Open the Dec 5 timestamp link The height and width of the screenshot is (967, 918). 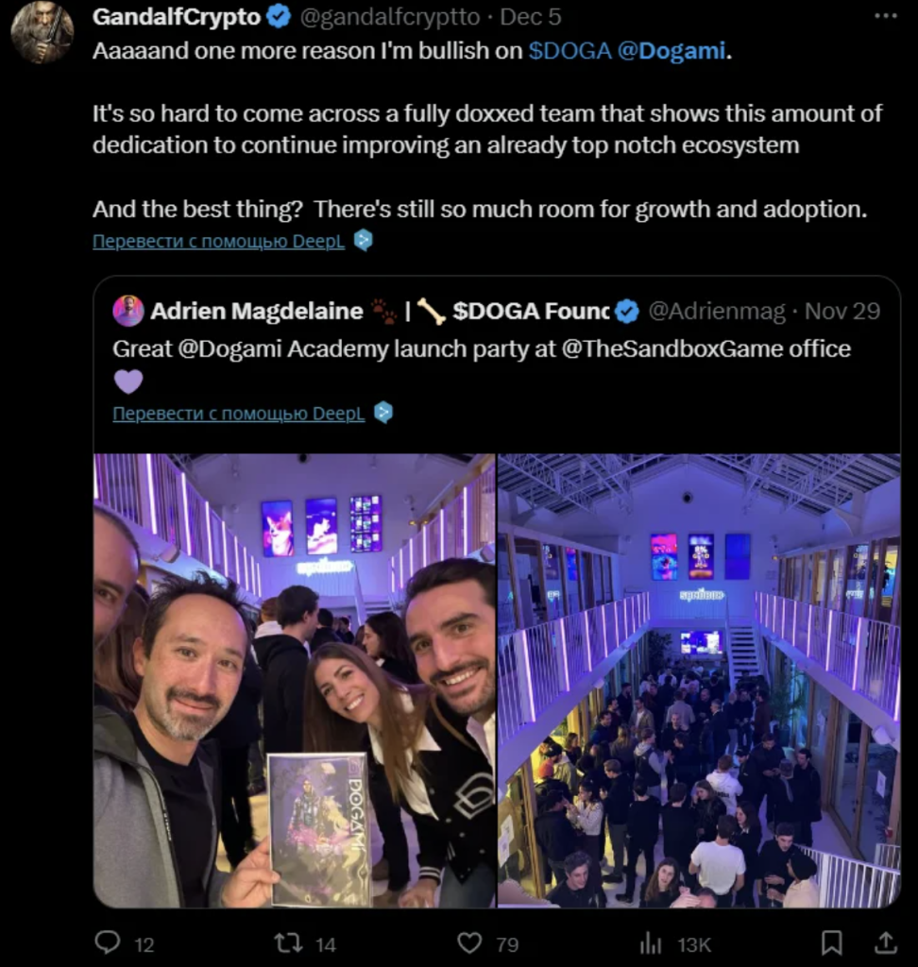point(531,17)
